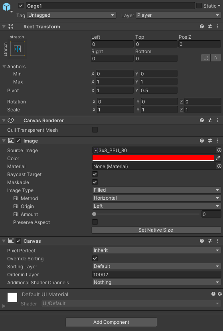
Task: Toggle Gage1 active checkbox
Action: pyautogui.click(x=20, y=6)
